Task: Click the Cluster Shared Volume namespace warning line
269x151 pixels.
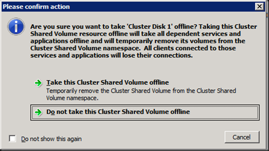Action: 133,48
